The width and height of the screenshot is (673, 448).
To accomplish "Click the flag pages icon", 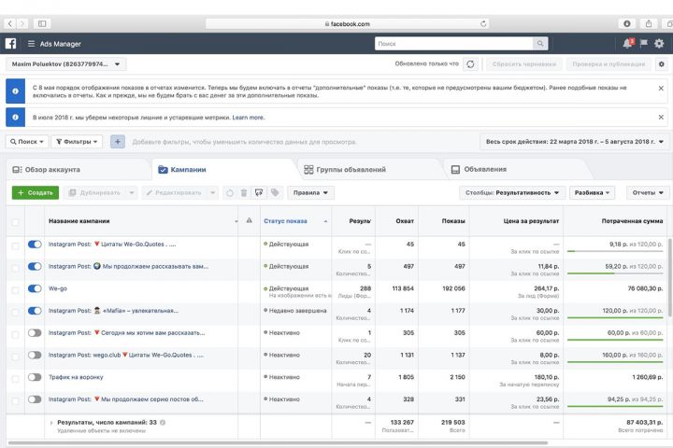I will [644, 43].
